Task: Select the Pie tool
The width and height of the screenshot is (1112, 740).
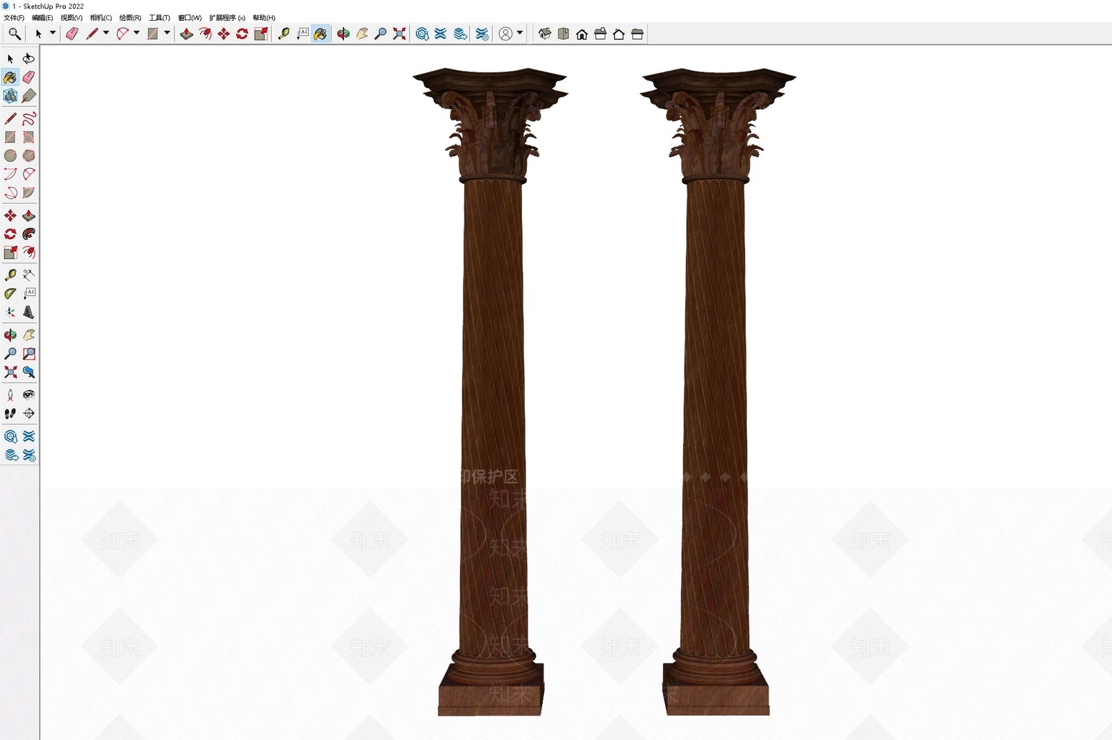Action: [28, 193]
